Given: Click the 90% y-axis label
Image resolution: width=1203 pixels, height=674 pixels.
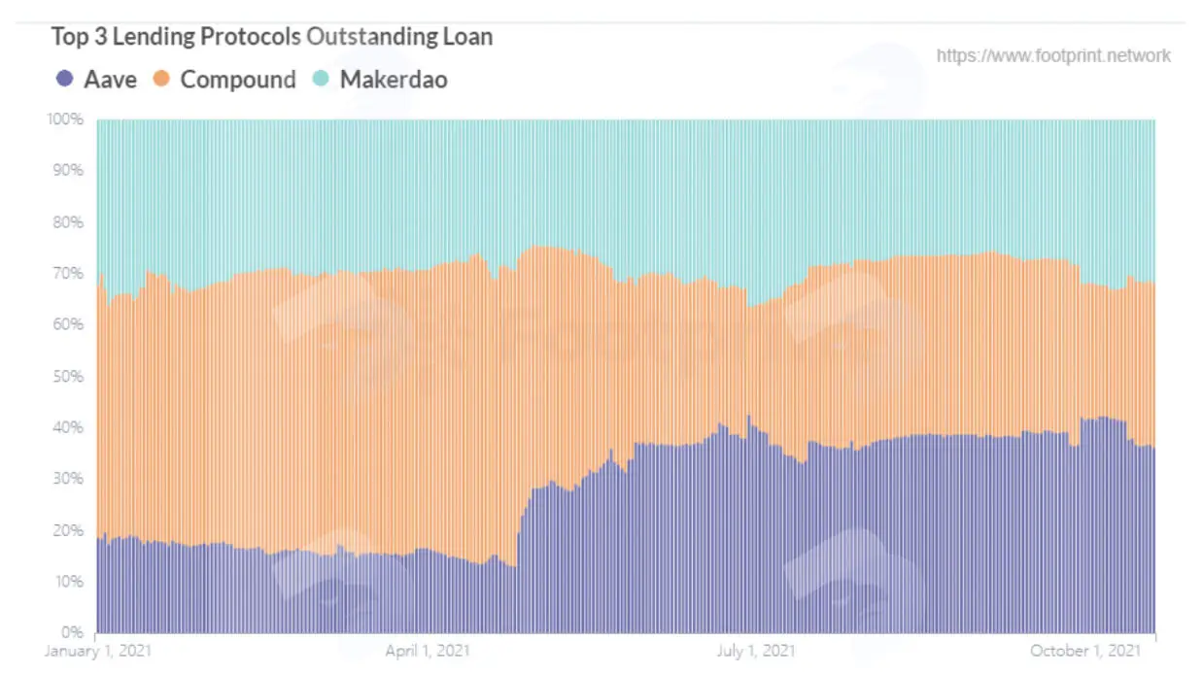Looking at the screenshot, I should pos(69,170).
